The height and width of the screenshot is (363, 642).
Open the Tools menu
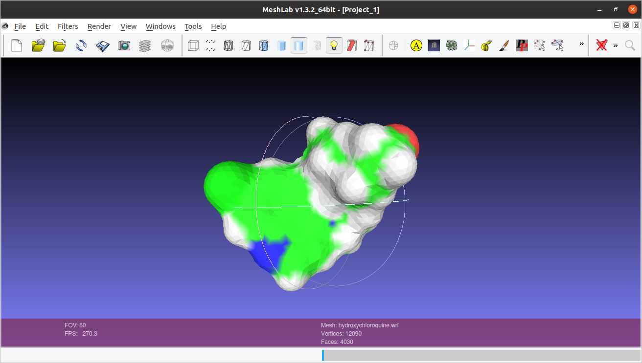pos(193,26)
